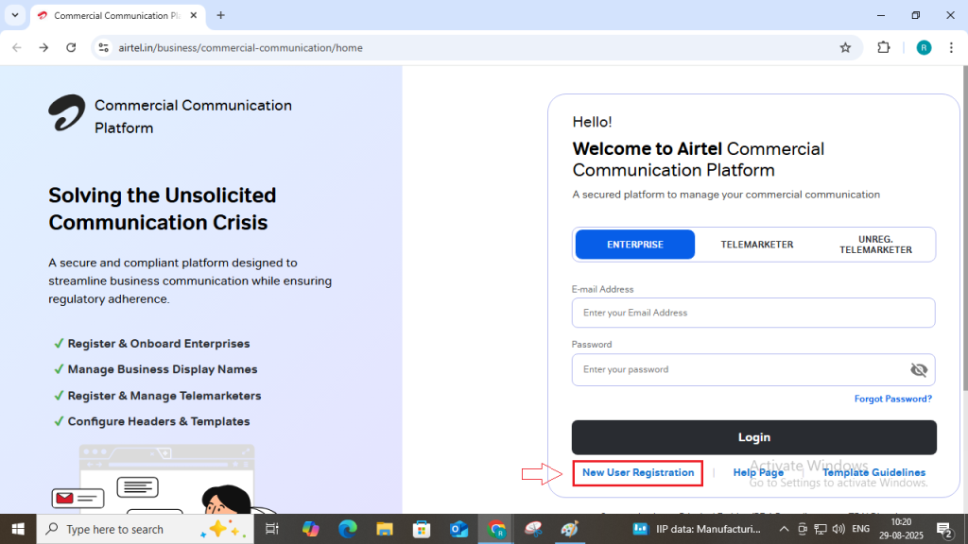Click 'A secured platform to manage' subtitle
968x544 pixels.
(x=726, y=195)
